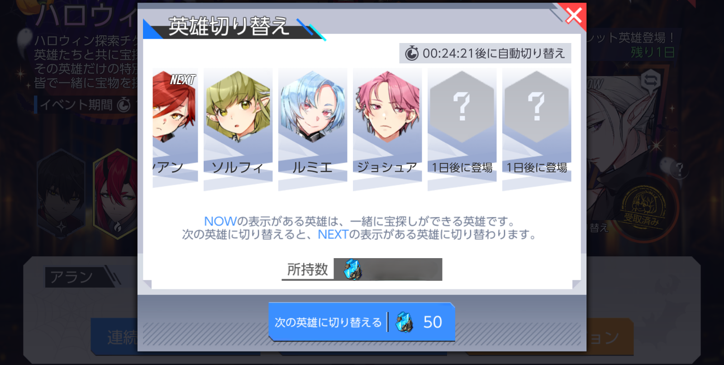724x365 pixels.
Task: Click the 00:24:21後に自動切り替え timer label
Action: pos(494,53)
